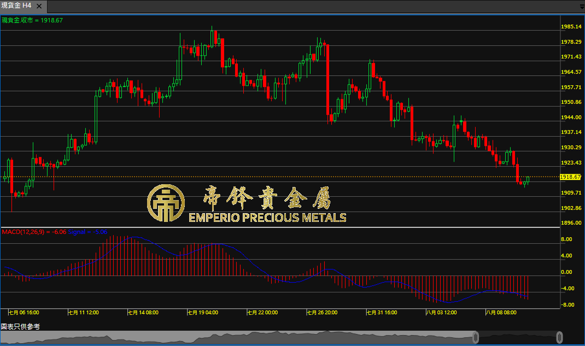Open the tab list dropdown arrow at top right
The width and height of the screenshot is (585, 346).
(x=582, y=7)
